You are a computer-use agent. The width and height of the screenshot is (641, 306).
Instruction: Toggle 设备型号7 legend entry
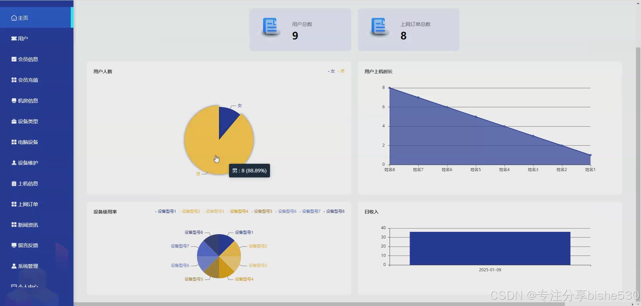[x=310, y=211]
